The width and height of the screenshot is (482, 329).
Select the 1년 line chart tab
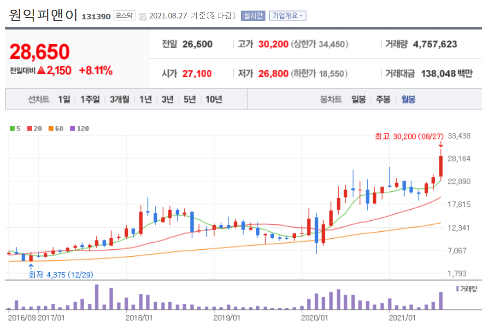click(x=146, y=100)
